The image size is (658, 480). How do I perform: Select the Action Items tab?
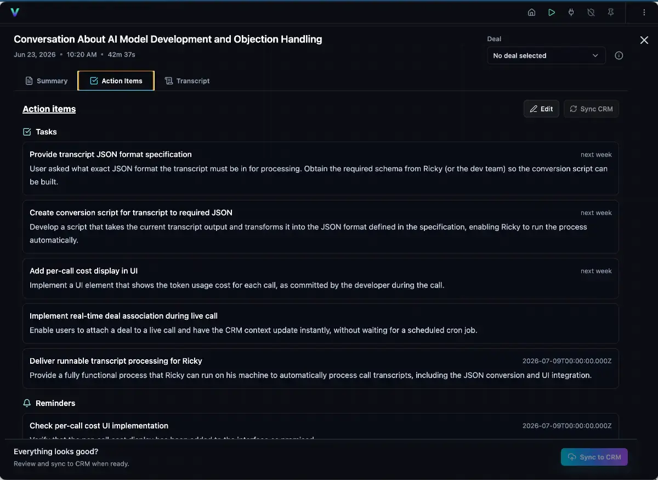click(x=116, y=81)
